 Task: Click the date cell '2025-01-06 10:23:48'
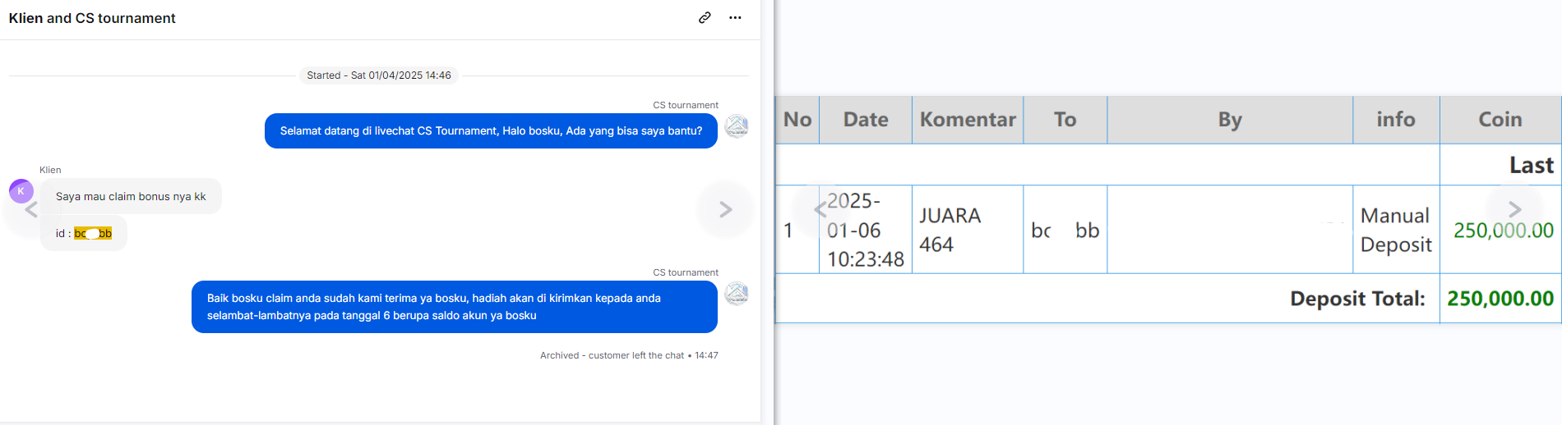tap(866, 230)
